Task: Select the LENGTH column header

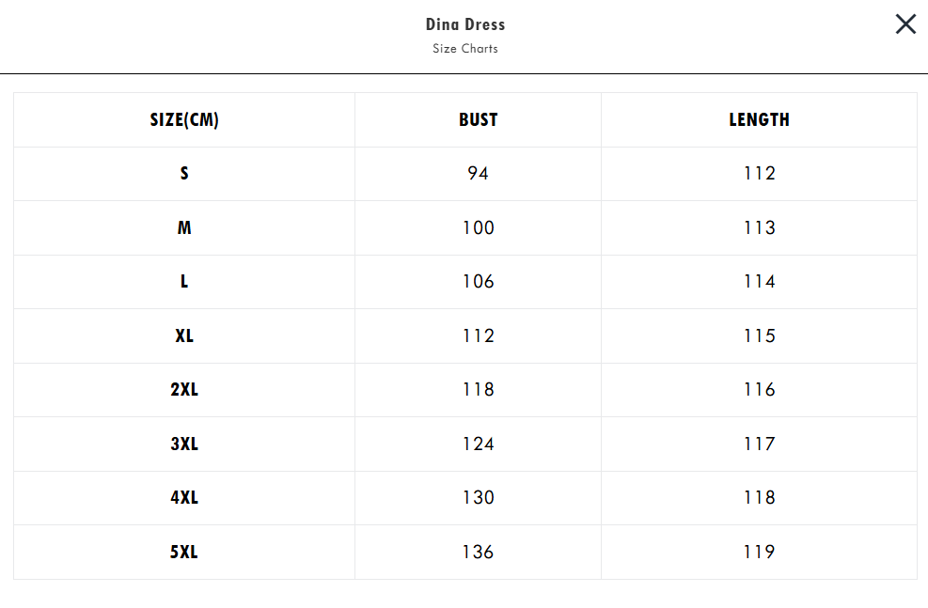Action: (759, 119)
